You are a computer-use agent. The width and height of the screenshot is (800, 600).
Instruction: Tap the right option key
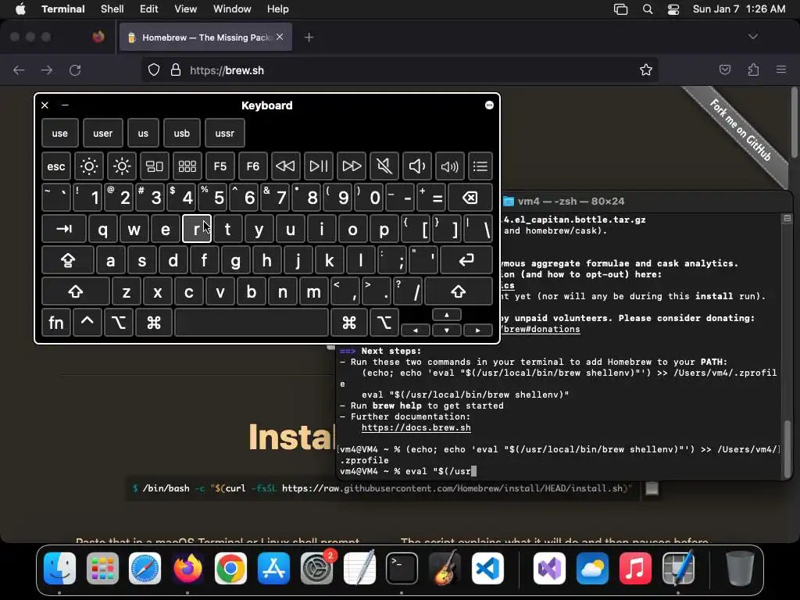[384, 323]
